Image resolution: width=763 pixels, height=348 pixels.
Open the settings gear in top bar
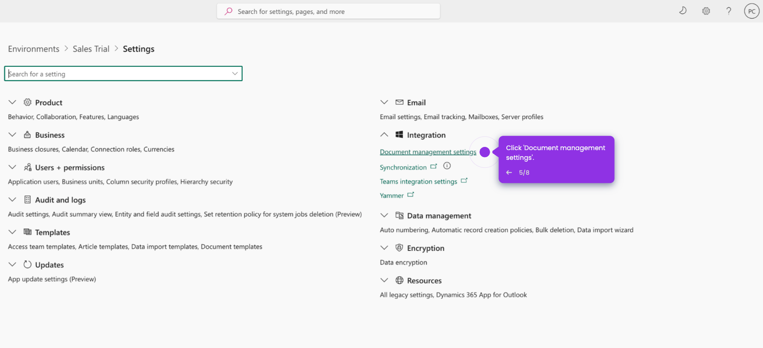(706, 11)
